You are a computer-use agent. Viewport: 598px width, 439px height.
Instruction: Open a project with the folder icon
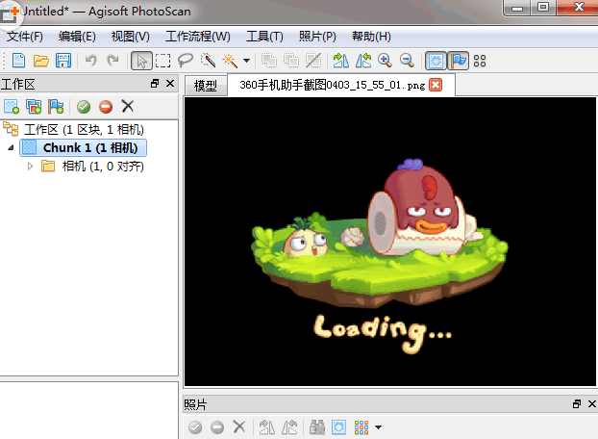click(40, 61)
